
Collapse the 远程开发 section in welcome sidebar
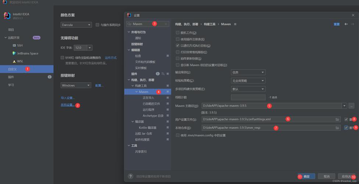pyautogui.click(x=6, y=38)
